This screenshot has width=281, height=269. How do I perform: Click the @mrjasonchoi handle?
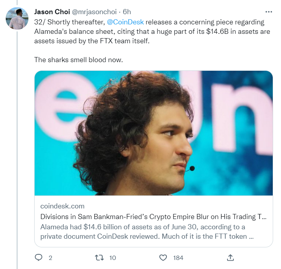coord(95,12)
